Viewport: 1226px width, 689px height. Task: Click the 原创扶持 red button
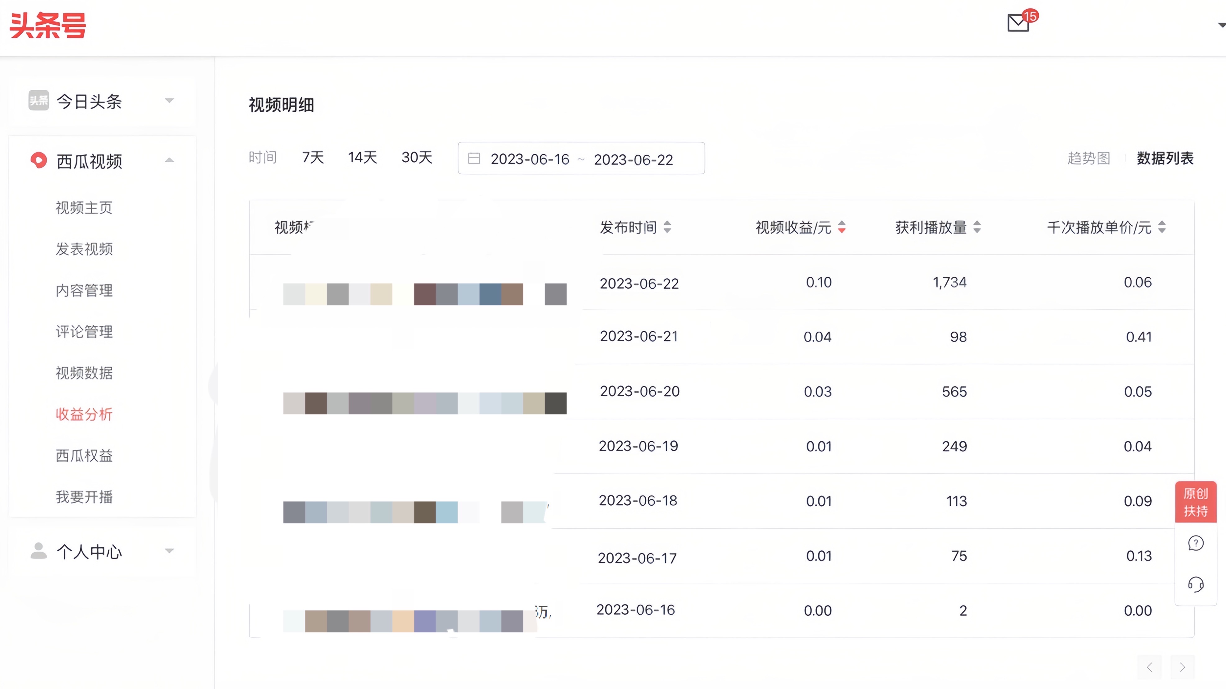tap(1196, 502)
